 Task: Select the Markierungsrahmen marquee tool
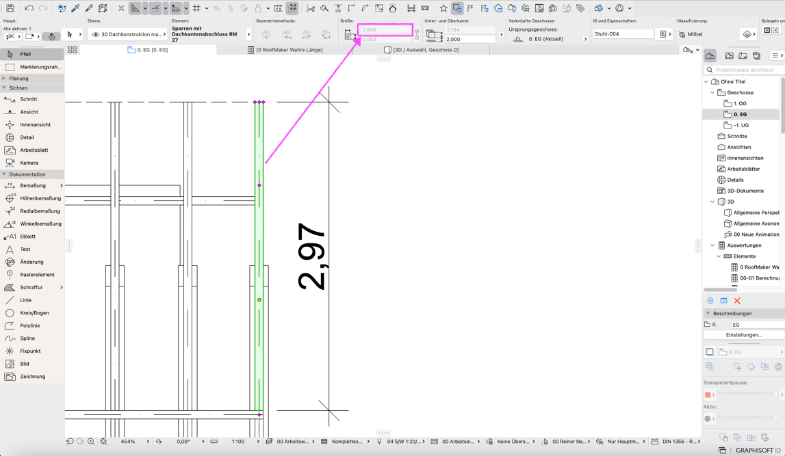click(32, 67)
